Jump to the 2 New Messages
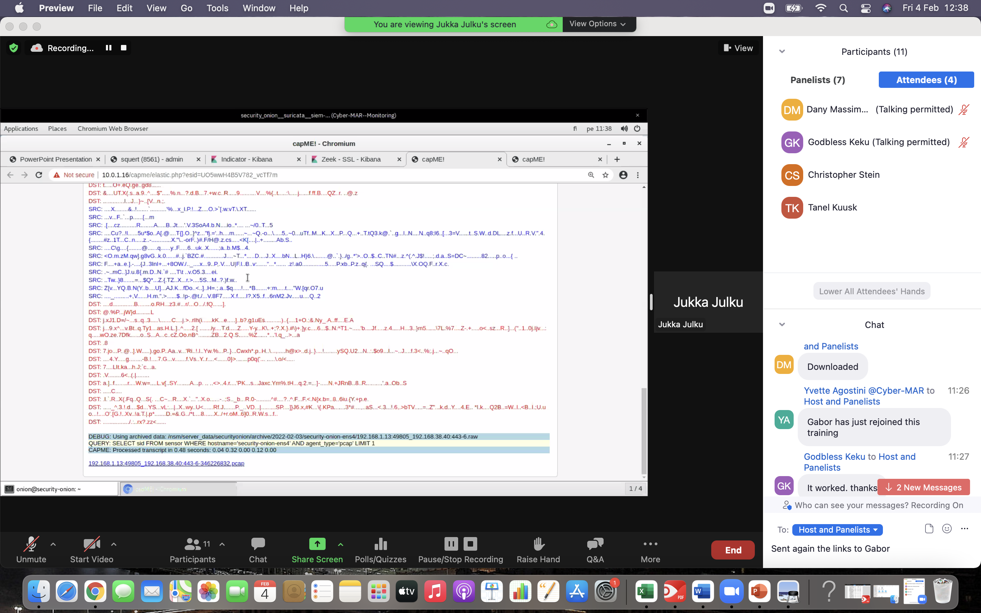This screenshot has height=613, width=981. 923,487
